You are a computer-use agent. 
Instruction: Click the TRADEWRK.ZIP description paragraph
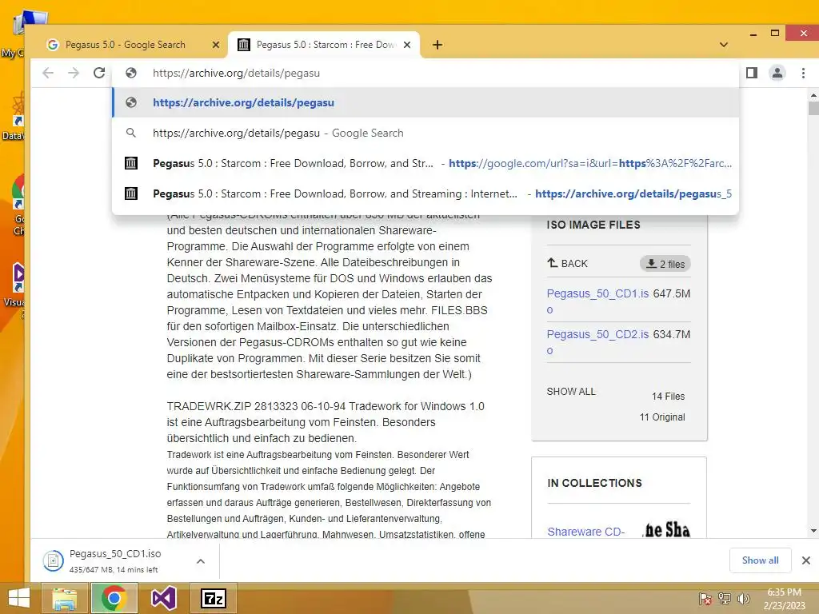pyautogui.click(x=326, y=422)
